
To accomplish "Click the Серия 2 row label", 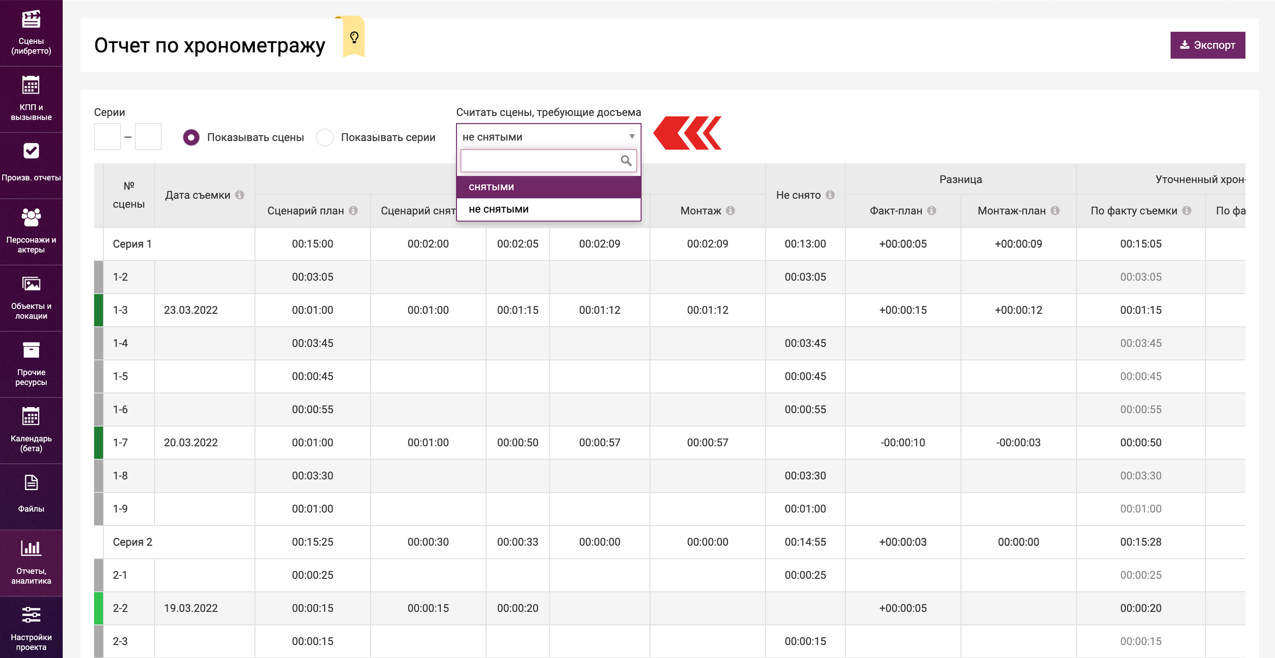I will click(132, 542).
